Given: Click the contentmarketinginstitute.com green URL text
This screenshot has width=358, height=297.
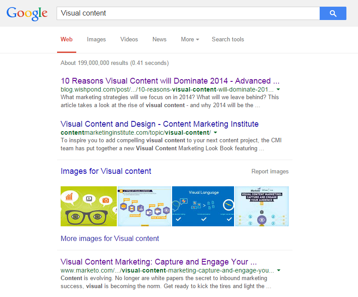Looking at the screenshot, I should [136, 132].
